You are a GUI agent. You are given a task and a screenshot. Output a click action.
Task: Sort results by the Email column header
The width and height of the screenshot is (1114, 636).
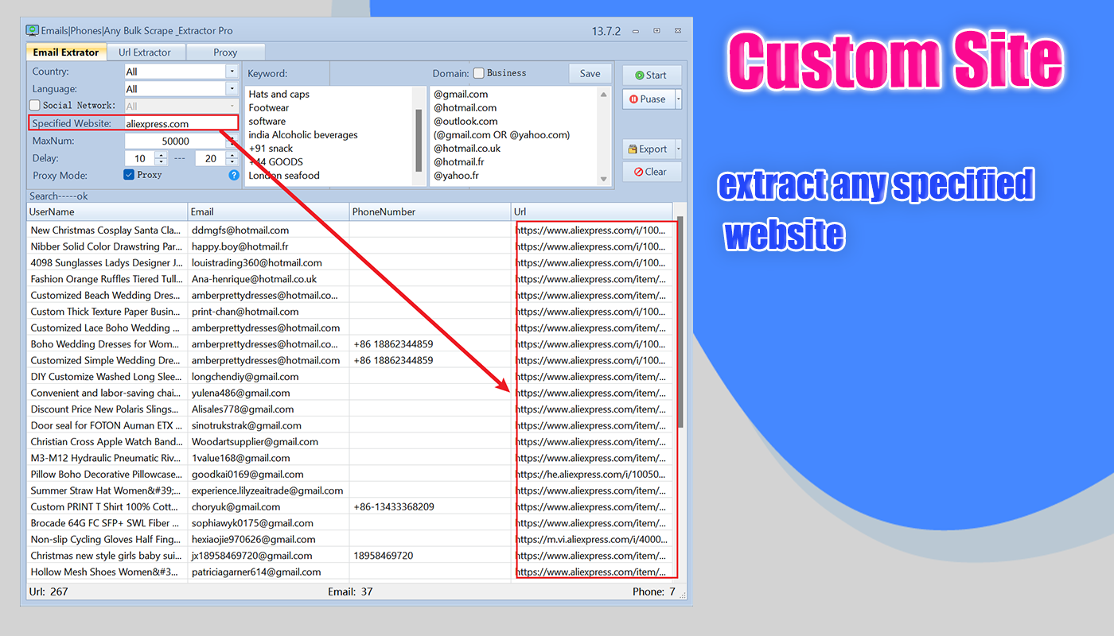[x=269, y=212]
